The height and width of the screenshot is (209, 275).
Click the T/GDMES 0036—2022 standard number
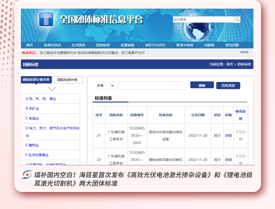pyautogui.click(x=137, y=136)
